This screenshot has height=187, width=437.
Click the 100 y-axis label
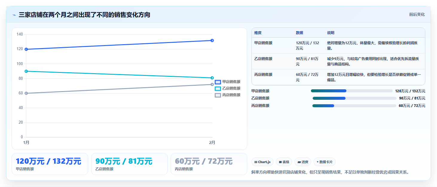coord(20,64)
